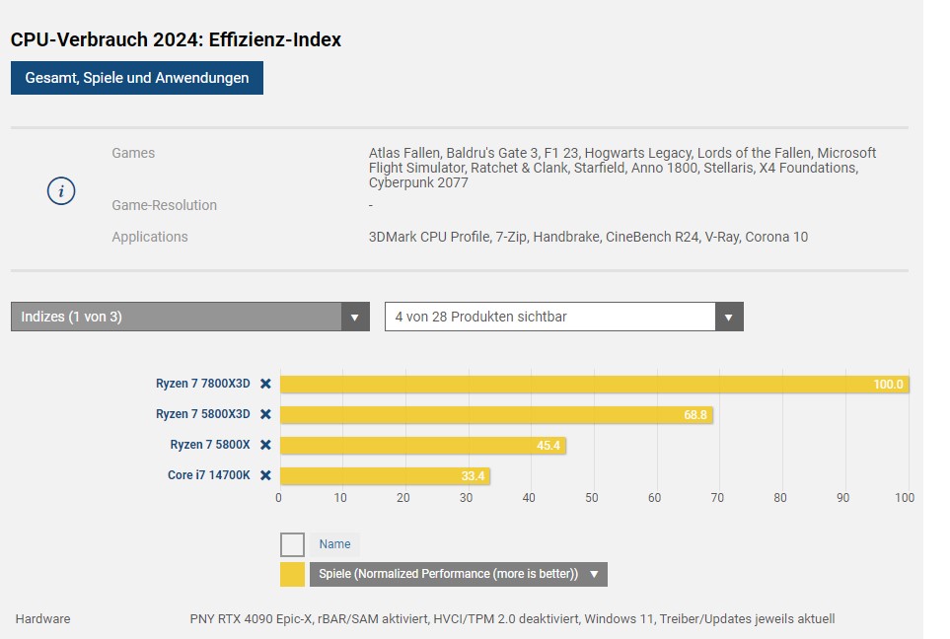Click the CPU-Verbrauch 2024: Effizienz-Index heading
This screenshot has height=639, width=950.
(176, 39)
